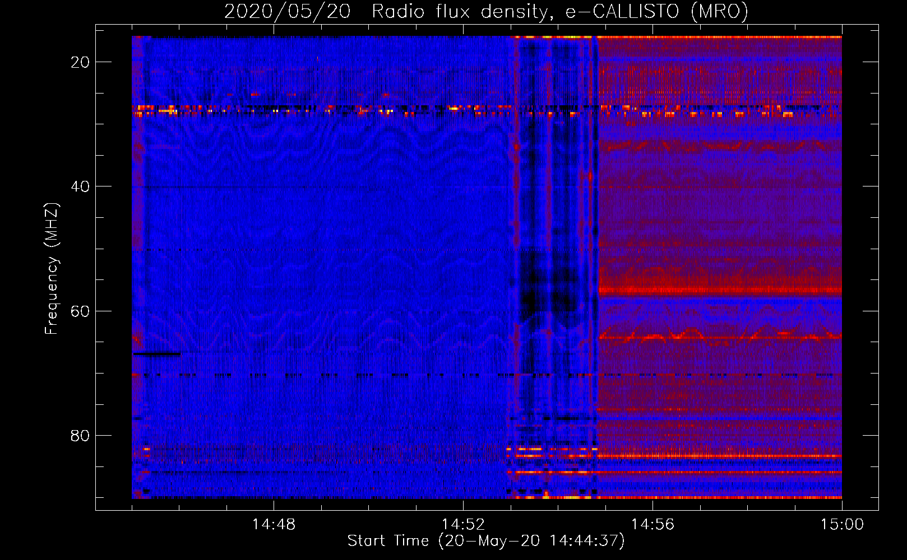This screenshot has width=907, height=560.
Task: Click the '60' frequency tick label
Action: pyautogui.click(x=80, y=311)
